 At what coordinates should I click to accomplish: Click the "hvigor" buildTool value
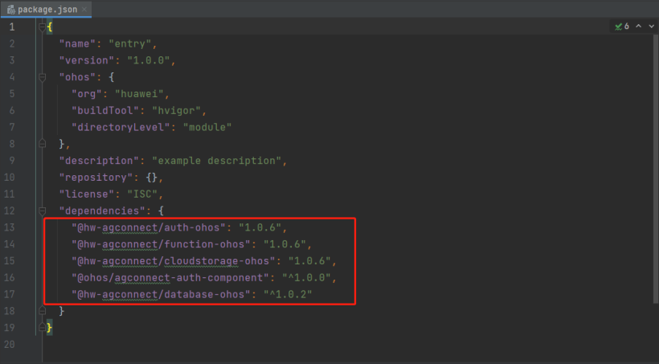point(180,110)
